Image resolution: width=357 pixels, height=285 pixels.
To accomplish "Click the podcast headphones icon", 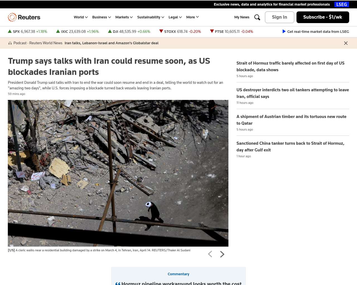I will coord(10,43).
